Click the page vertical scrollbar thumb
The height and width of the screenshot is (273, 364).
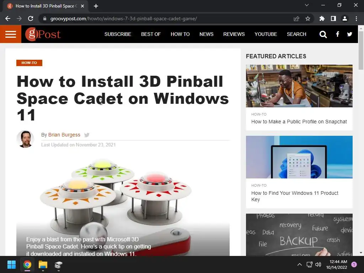click(x=361, y=50)
